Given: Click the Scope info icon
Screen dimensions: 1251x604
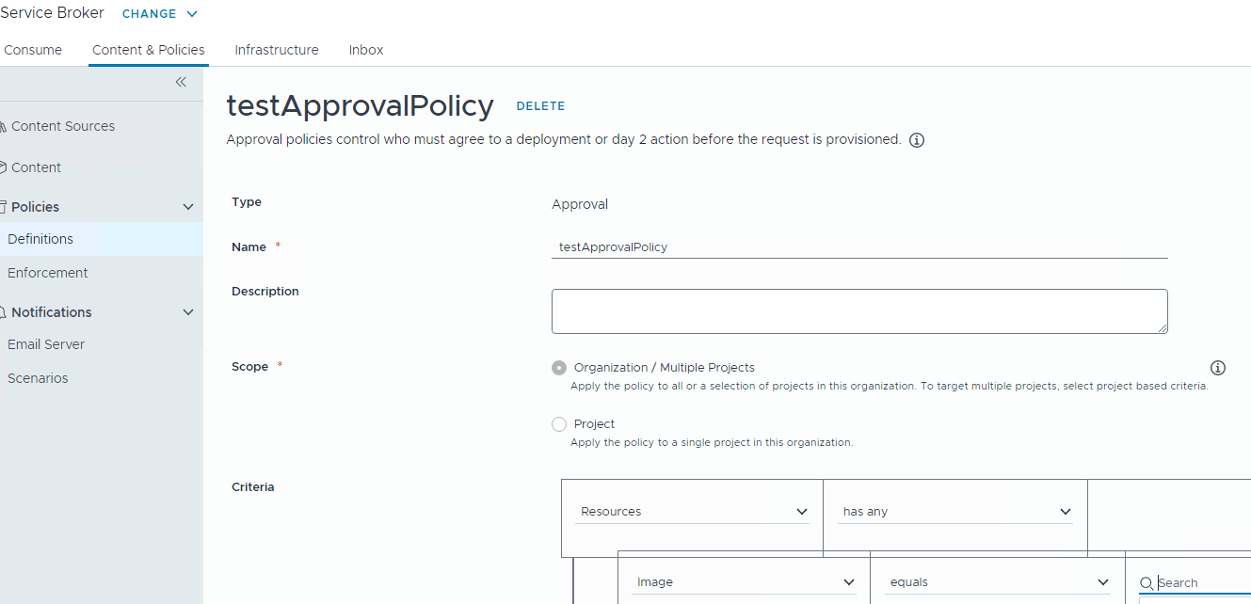Looking at the screenshot, I should (x=1217, y=368).
